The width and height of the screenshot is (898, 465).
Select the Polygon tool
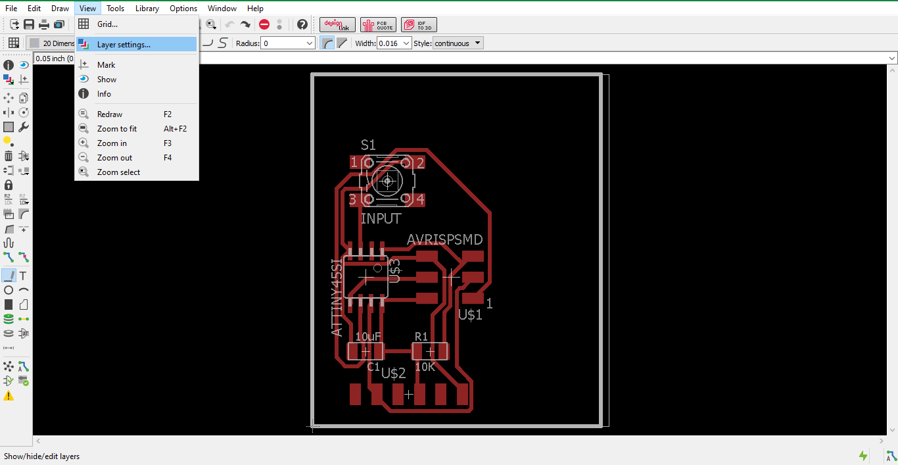24,305
